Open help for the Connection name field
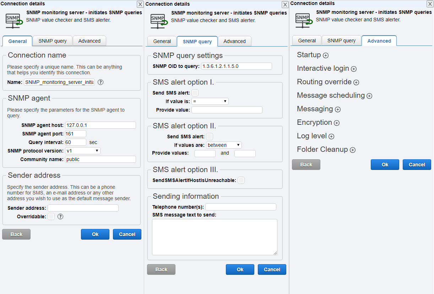This screenshot has width=434, height=294. click(x=100, y=82)
